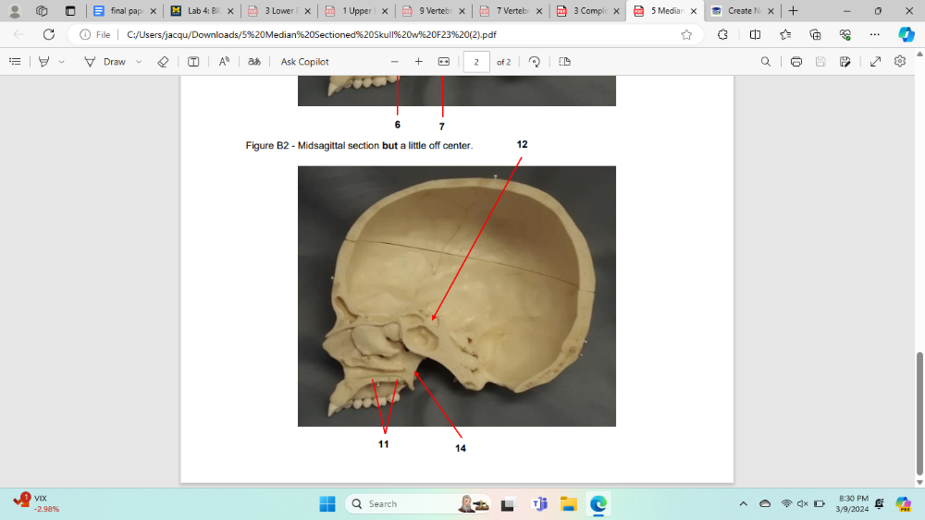This screenshot has width=925, height=520.
Task: Click the Zoom out minus icon
Action: (395, 62)
